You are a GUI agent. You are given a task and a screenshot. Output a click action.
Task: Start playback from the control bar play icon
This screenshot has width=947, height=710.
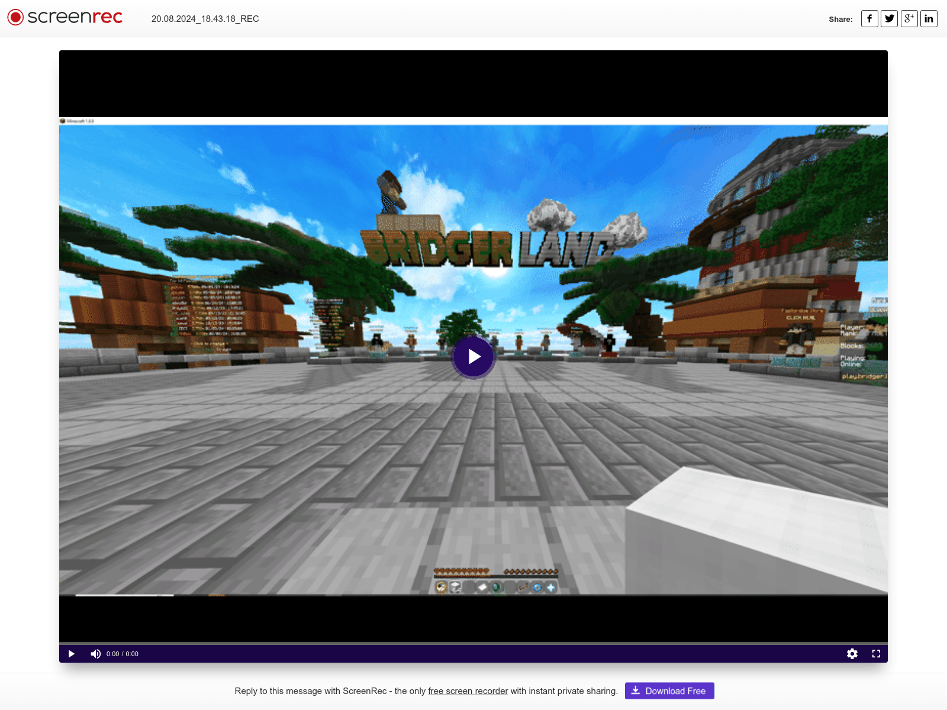pyautogui.click(x=72, y=654)
